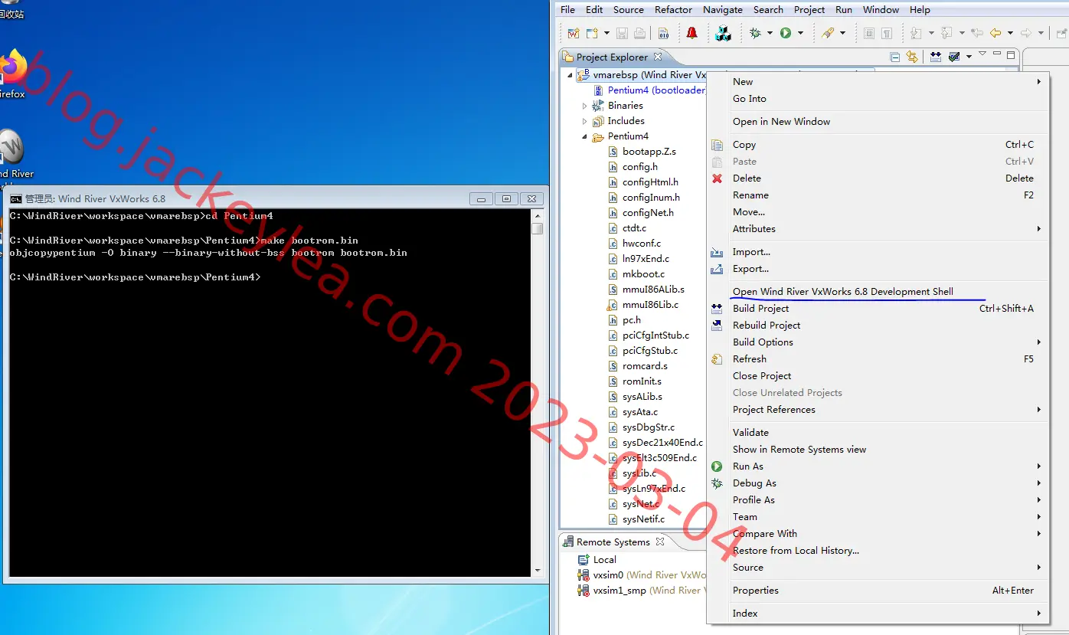1069x635 pixels.
Task: Toggle Link with Editor in Project Explorer
Action: [911, 57]
